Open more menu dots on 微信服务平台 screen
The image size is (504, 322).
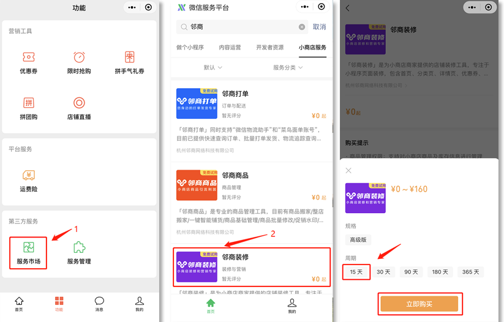pyautogui.click(x=305, y=7)
